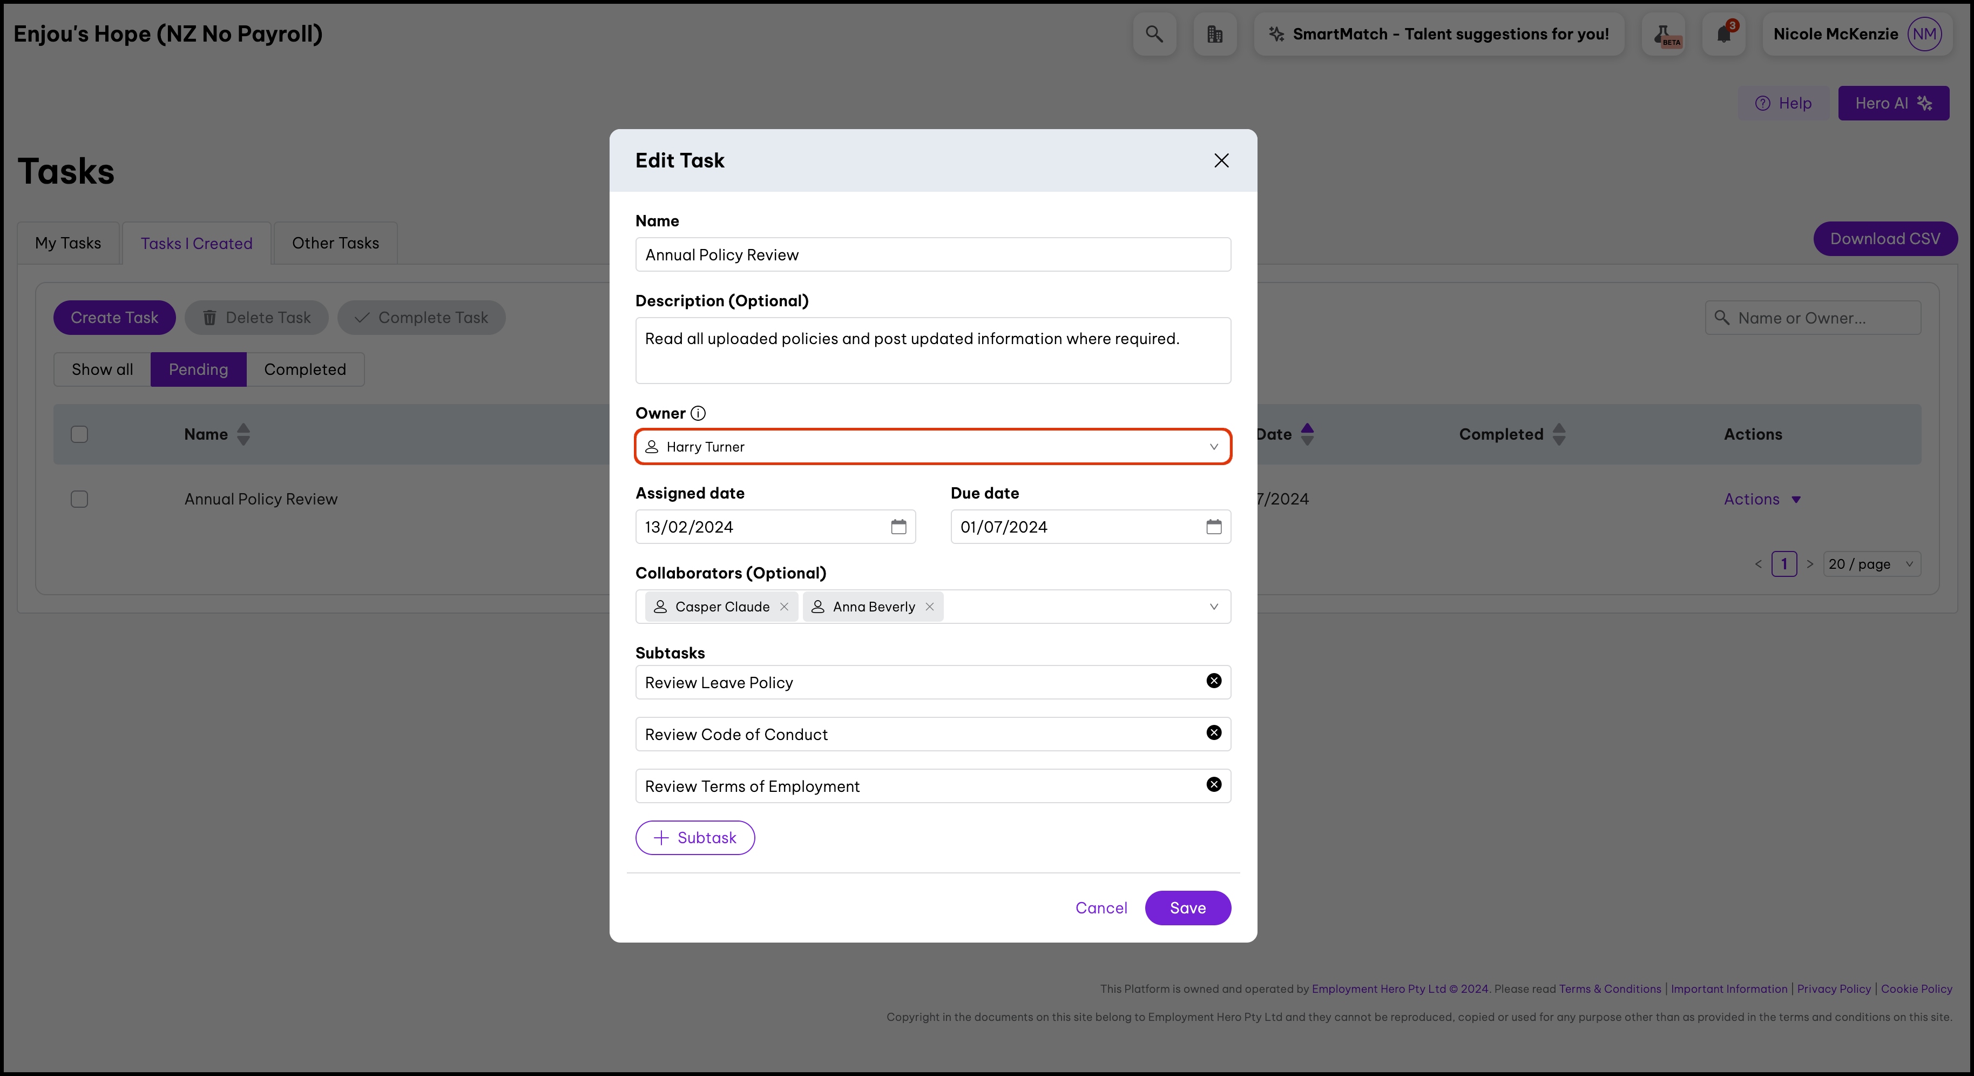The image size is (1974, 1076).
Task: Click into the task Name field
Action: pyautogui.click(x=932, y=254)
